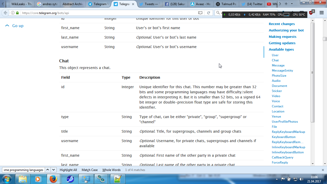The width and height of the screenshot is (327, 184).
Task: Click the power plug tray icon
Action: [289, 179]
